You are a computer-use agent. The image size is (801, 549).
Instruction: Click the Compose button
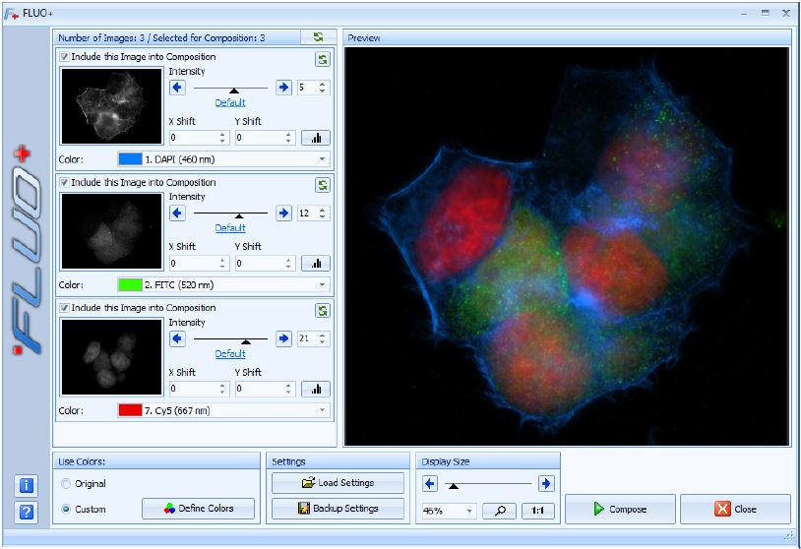pyautogui.click(x=620, y=509)
